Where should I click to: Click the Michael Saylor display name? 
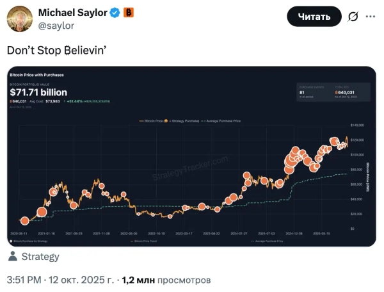point(72,13)
